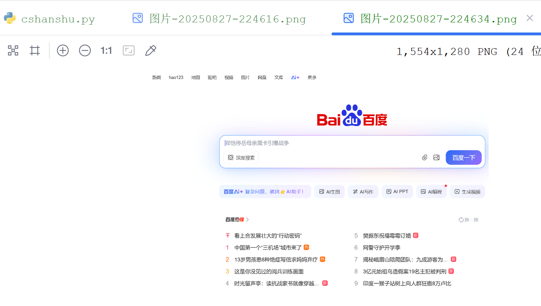Click the image size text 1,554x1,280 PNG
The image size is (541, 306).
point(447,52)
